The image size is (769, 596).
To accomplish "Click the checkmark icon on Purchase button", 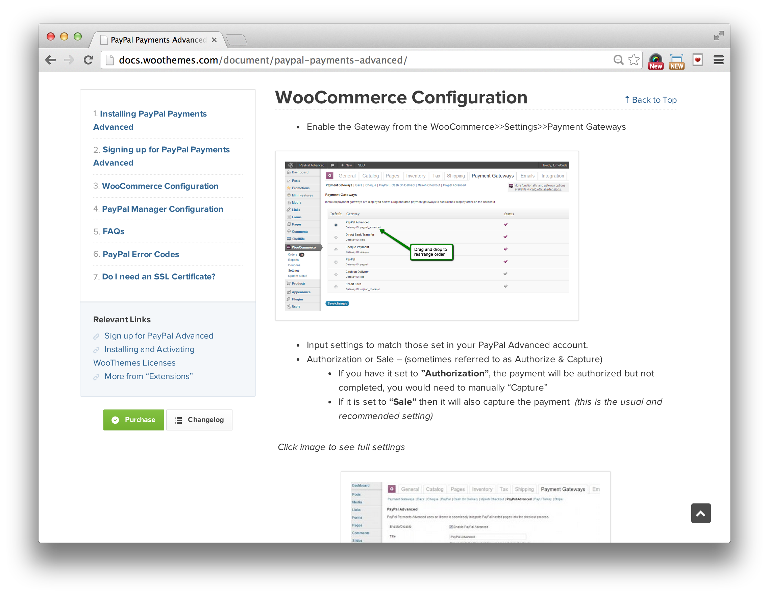I will coord(115,420).
